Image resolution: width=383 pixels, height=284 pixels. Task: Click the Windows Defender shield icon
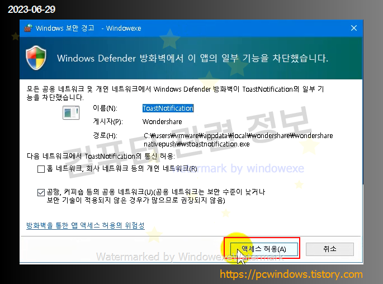36,58
